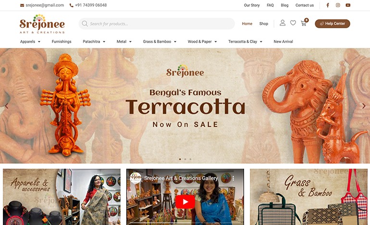Select the first banner slide dot
Viewport: 370px width, 225px height.
pyautogui.click(x=180, y=159)
